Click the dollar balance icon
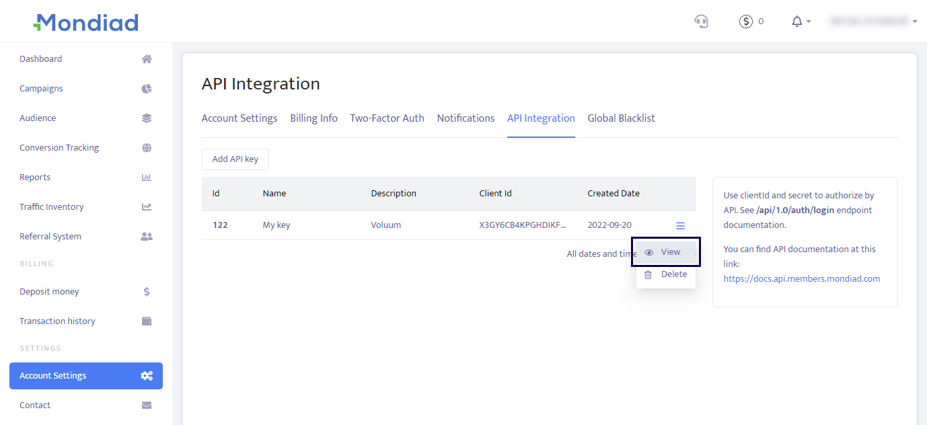927x425 pixels. pos(746,22)
